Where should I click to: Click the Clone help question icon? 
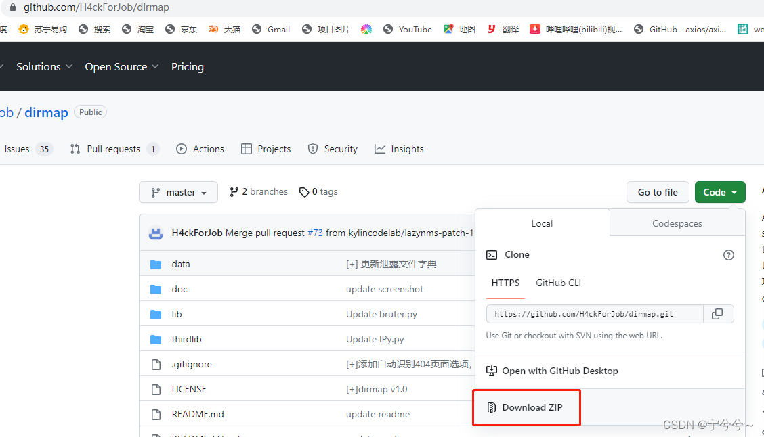[728, 255]
